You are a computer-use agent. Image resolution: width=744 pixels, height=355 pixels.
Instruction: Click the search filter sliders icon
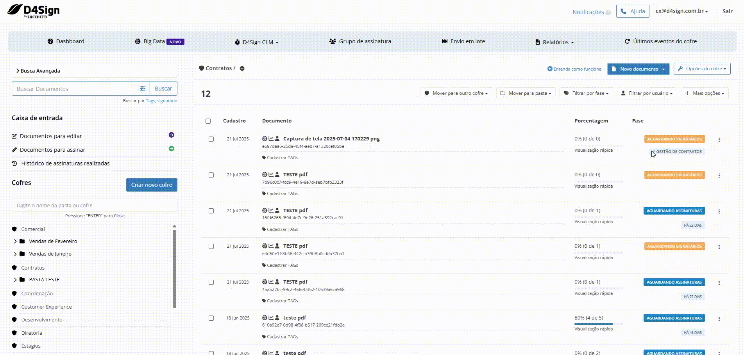point(143,89)
